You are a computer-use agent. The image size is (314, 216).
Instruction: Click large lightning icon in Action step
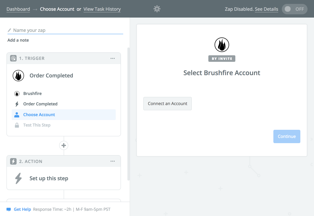point(18,178)
